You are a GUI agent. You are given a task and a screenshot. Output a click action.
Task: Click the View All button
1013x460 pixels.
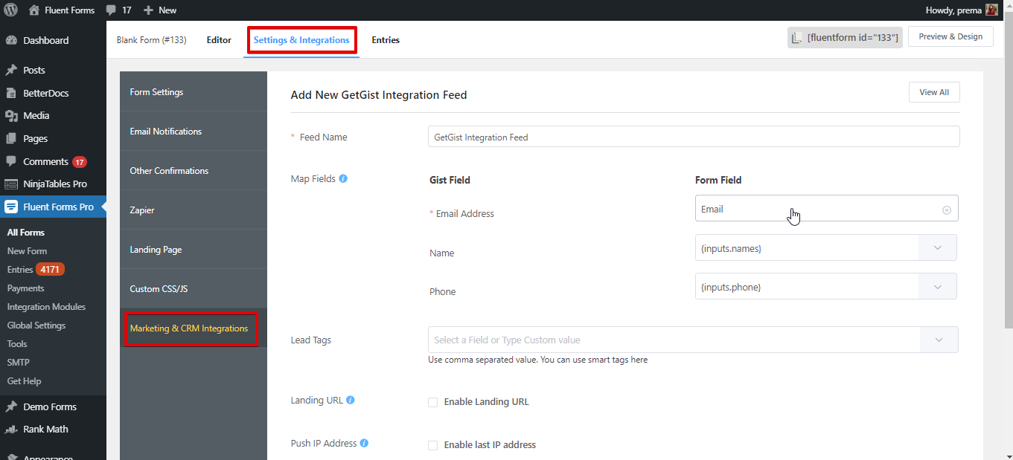(x=934, y=92)
